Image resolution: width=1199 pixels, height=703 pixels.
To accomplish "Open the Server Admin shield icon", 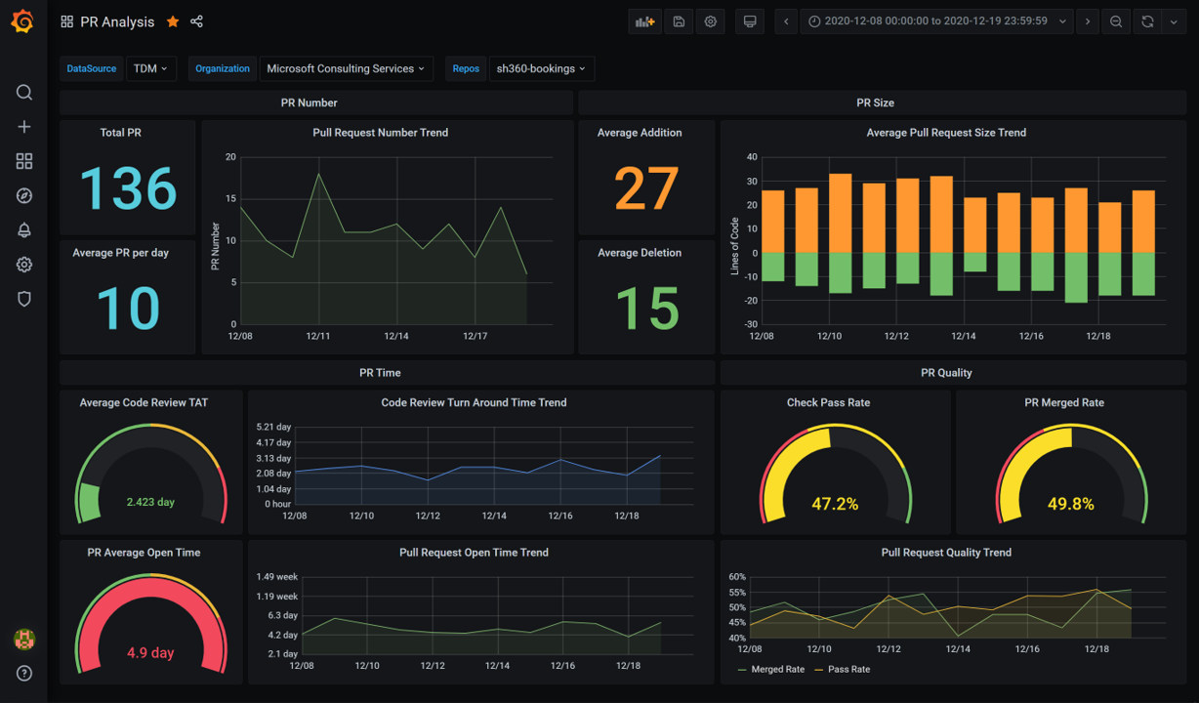I will [24, 299].
